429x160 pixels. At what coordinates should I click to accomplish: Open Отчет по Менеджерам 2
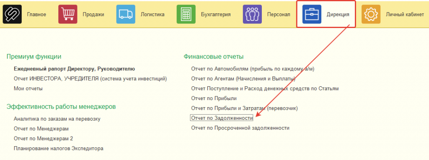click(x=43, y=138)
